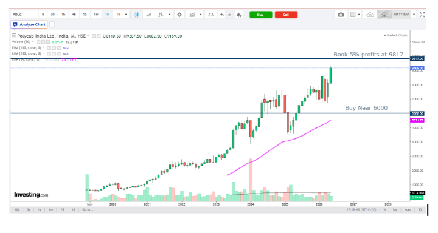Image resolution: width=438 pixels, height=233 pixels.
Task: Expand the indicators dropdown arrow
Action: pos(200,15)
